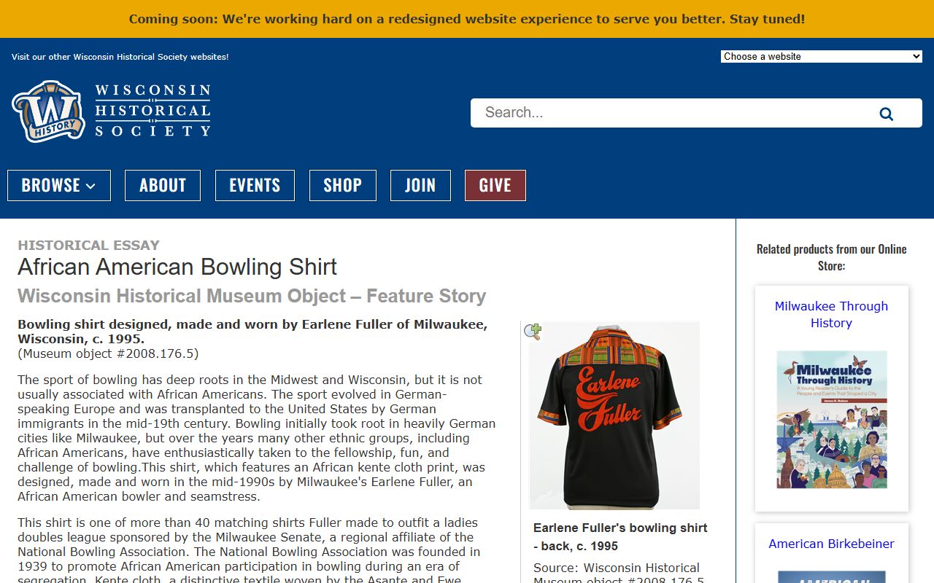Click the Milwaukee Through History book cover
The height and width of the screenshot is (583, 934).
(831, 419)
